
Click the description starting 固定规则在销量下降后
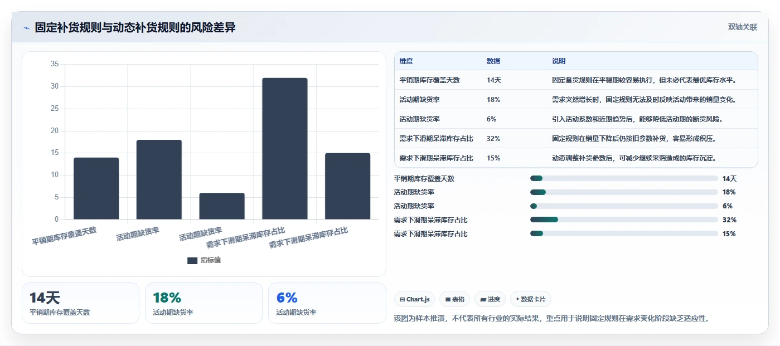coord(634,139)
